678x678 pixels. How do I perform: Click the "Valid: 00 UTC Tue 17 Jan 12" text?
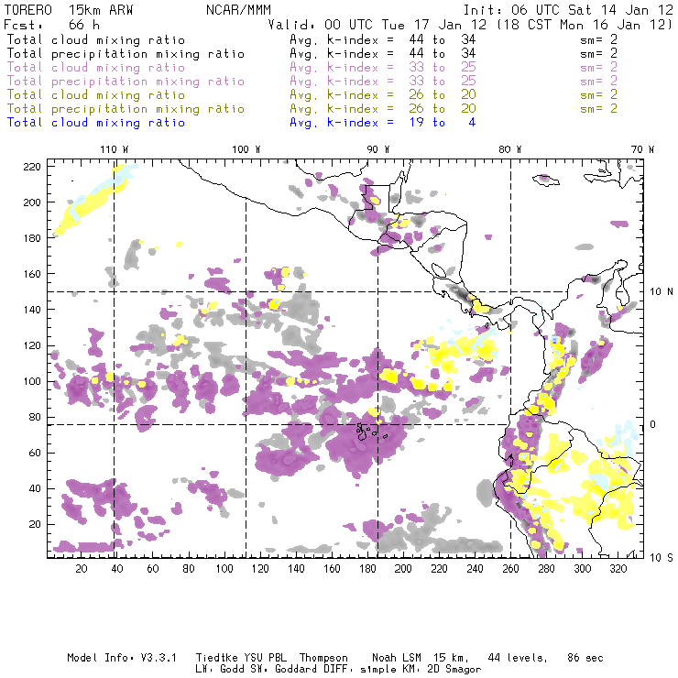coord(377,25)
